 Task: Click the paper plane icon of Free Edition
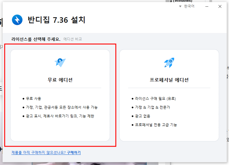click(x=60, y=63)
